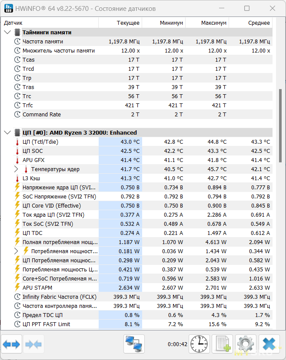Screen dimensions: 286x360
Task: Select the Полная потребляемая мощ... row
Action: tap(143, 242)
